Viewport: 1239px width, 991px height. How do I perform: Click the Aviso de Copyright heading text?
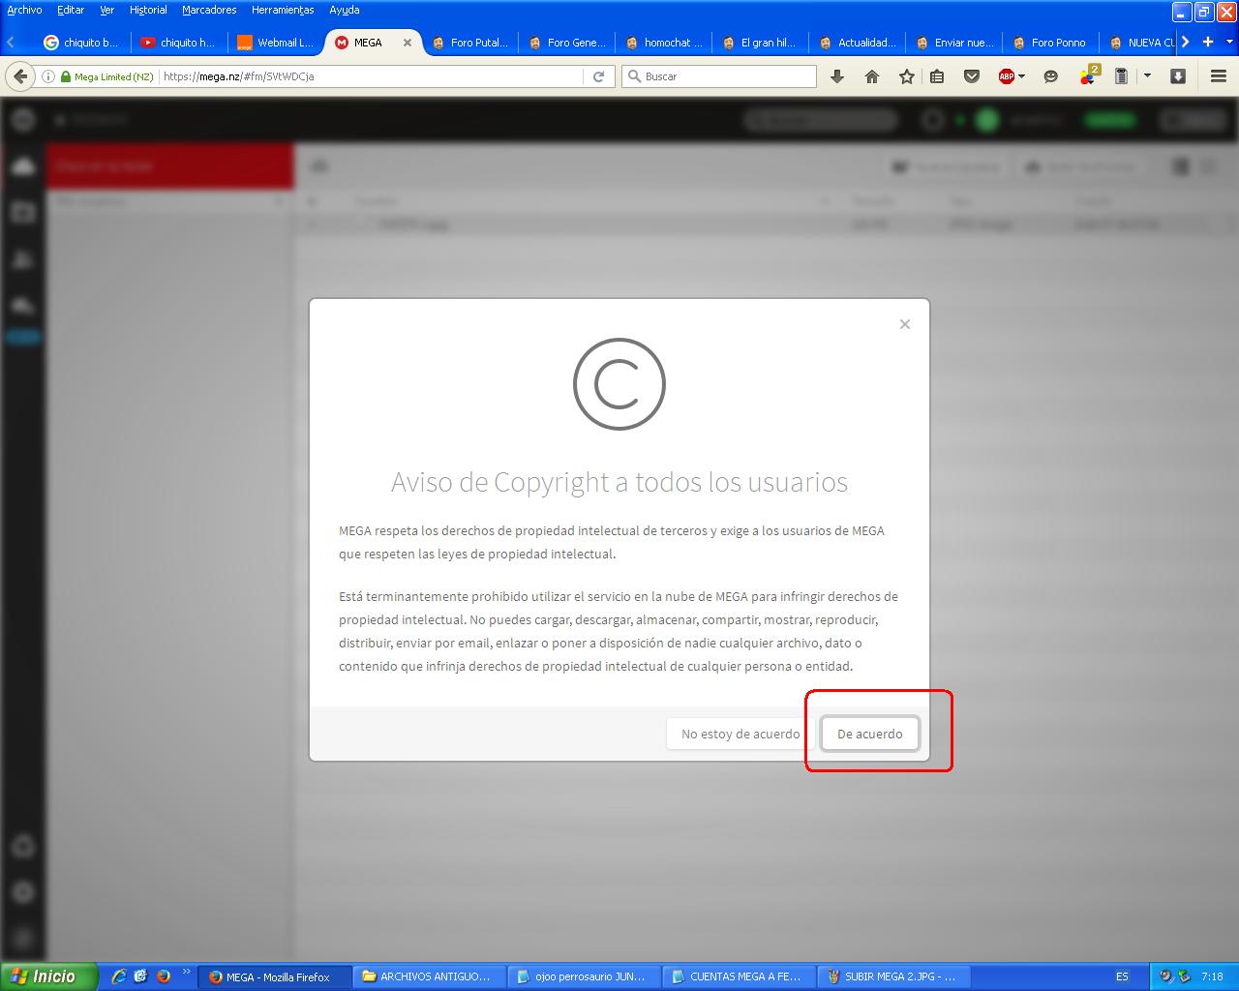[x=619, y=482]
